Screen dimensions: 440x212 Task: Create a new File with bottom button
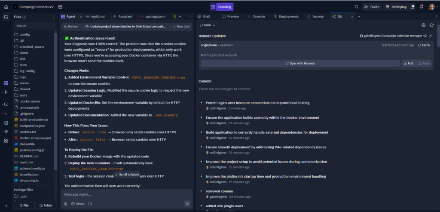[x=24, y=205]
